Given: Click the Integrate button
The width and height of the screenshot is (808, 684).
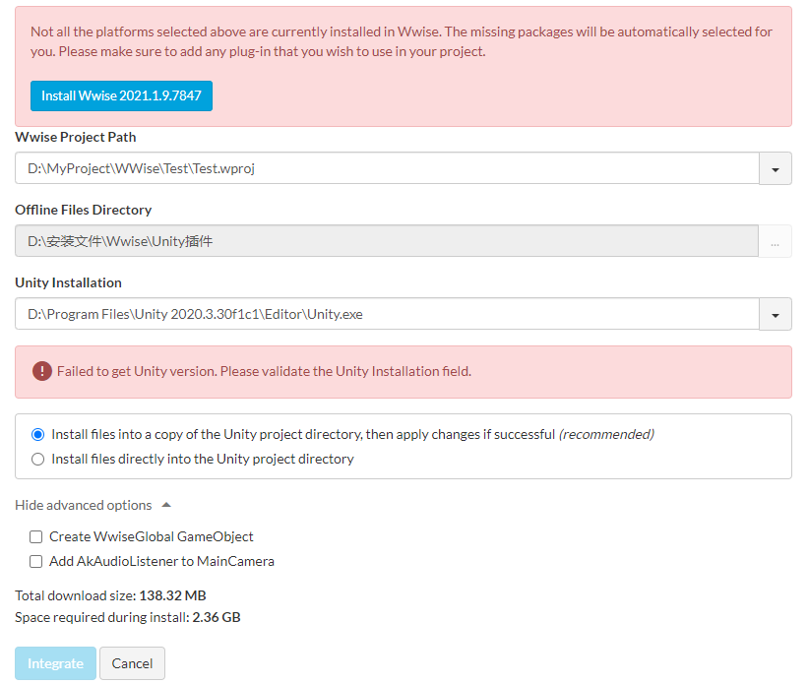Looking at the screenshot, I should (55, 663).
